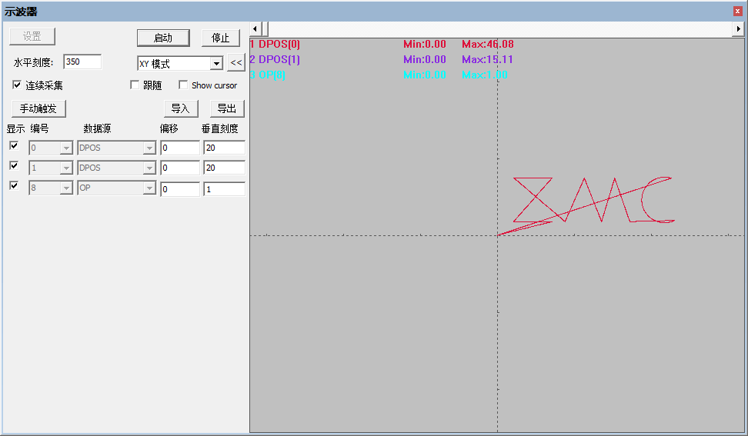Click the offset field in row 0
The width and height of the screenshot is (748, 436).
point(180,148)
